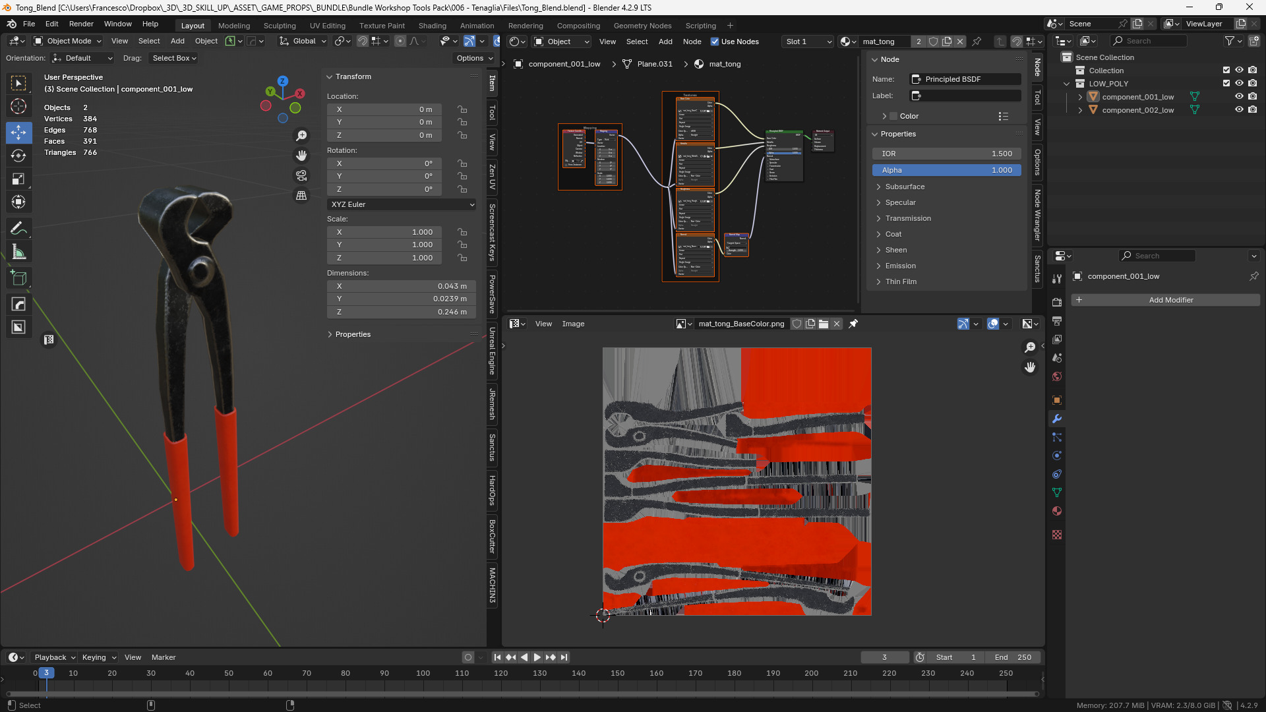Select the Rotate tool icon
This screenshot has height=712, width=1266.
pyautogui.click(x=18, y=156)
